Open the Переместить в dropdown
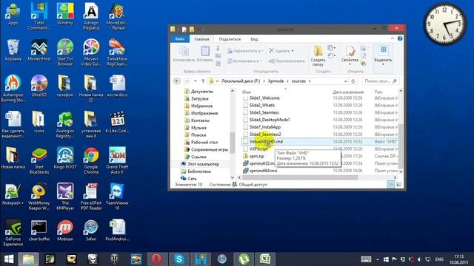The width and height of the screenshot is (474, 266). 245,51
